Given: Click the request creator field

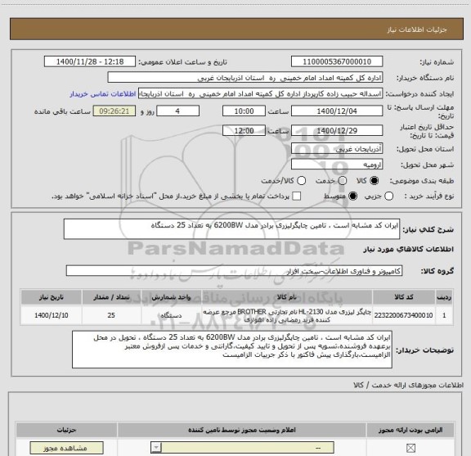Looking at the screenshot, I should pyautogui.click(x=260, y=94).
